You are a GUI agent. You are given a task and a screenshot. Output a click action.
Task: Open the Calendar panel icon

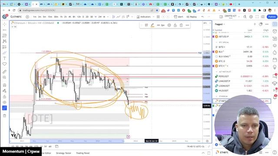pos(275,60)
